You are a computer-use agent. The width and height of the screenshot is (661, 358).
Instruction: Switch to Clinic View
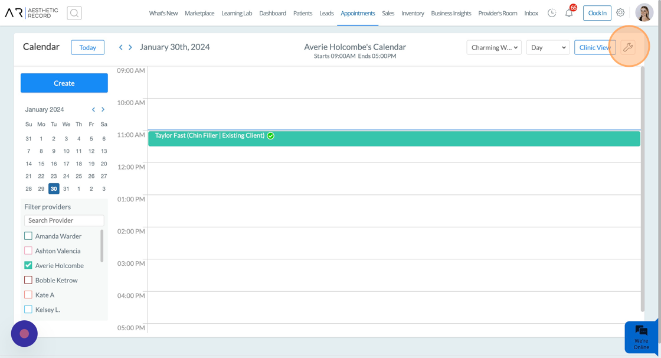point(595,47)
